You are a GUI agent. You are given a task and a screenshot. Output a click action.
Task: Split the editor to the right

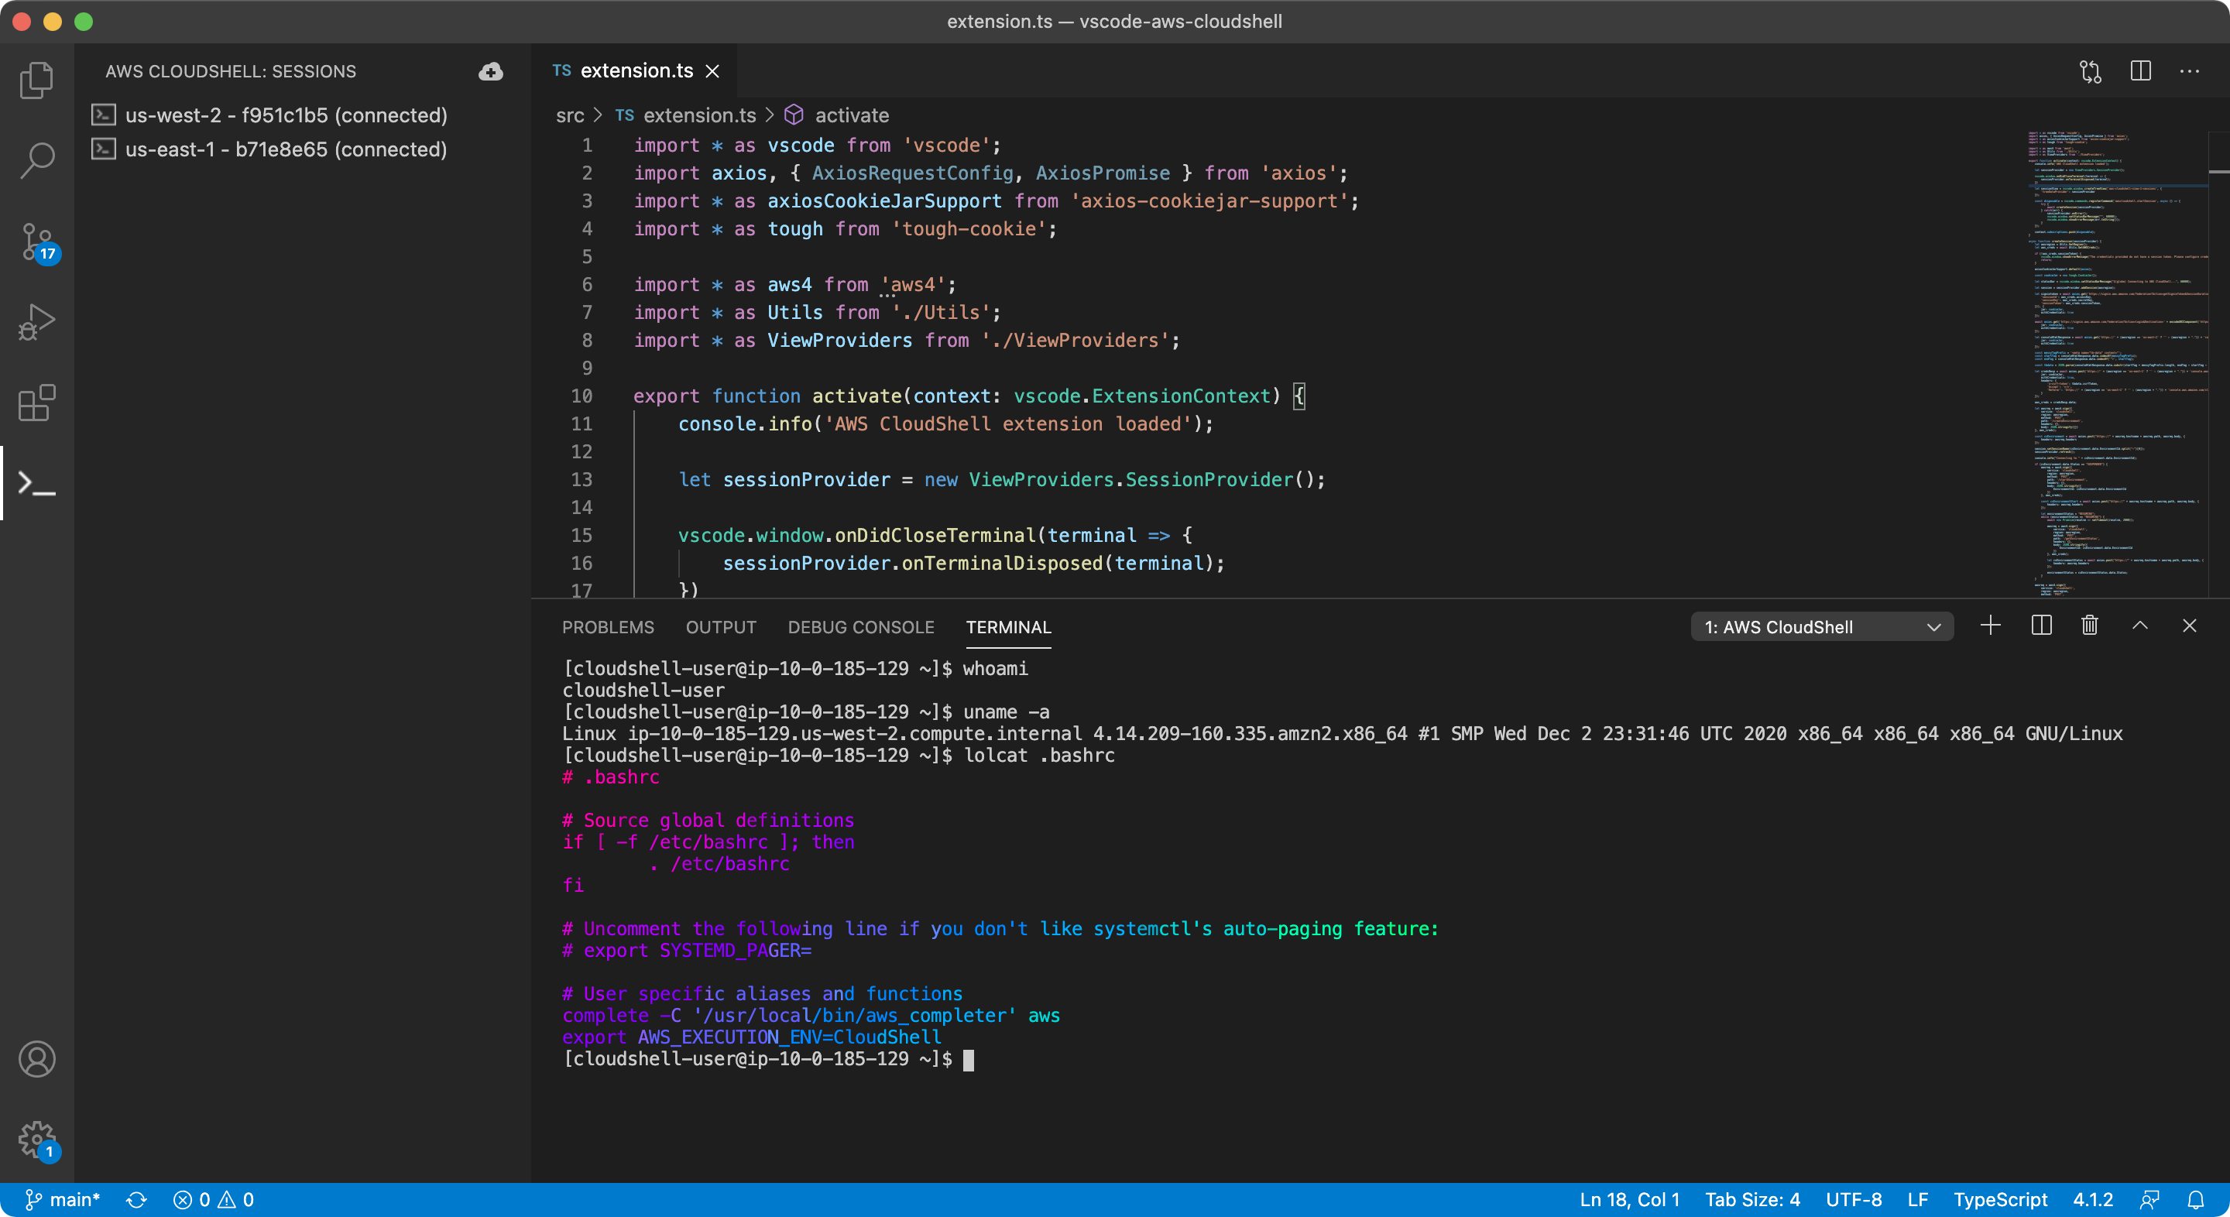pyautogui.click(x=2140, y=71)
